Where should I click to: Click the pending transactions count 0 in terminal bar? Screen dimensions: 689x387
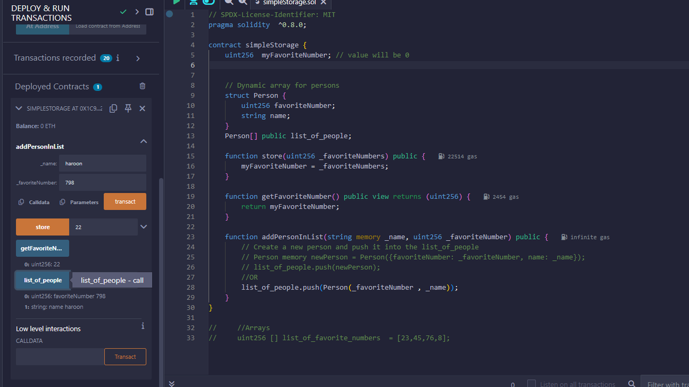pyautogui.click(x=513, y=384)
